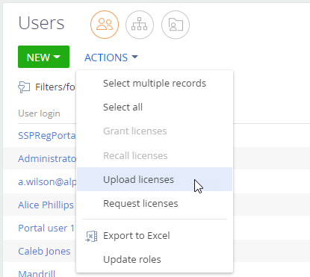Select Upload licenses menu item
This screenshot has height=277, width=310.
(155, 179)
